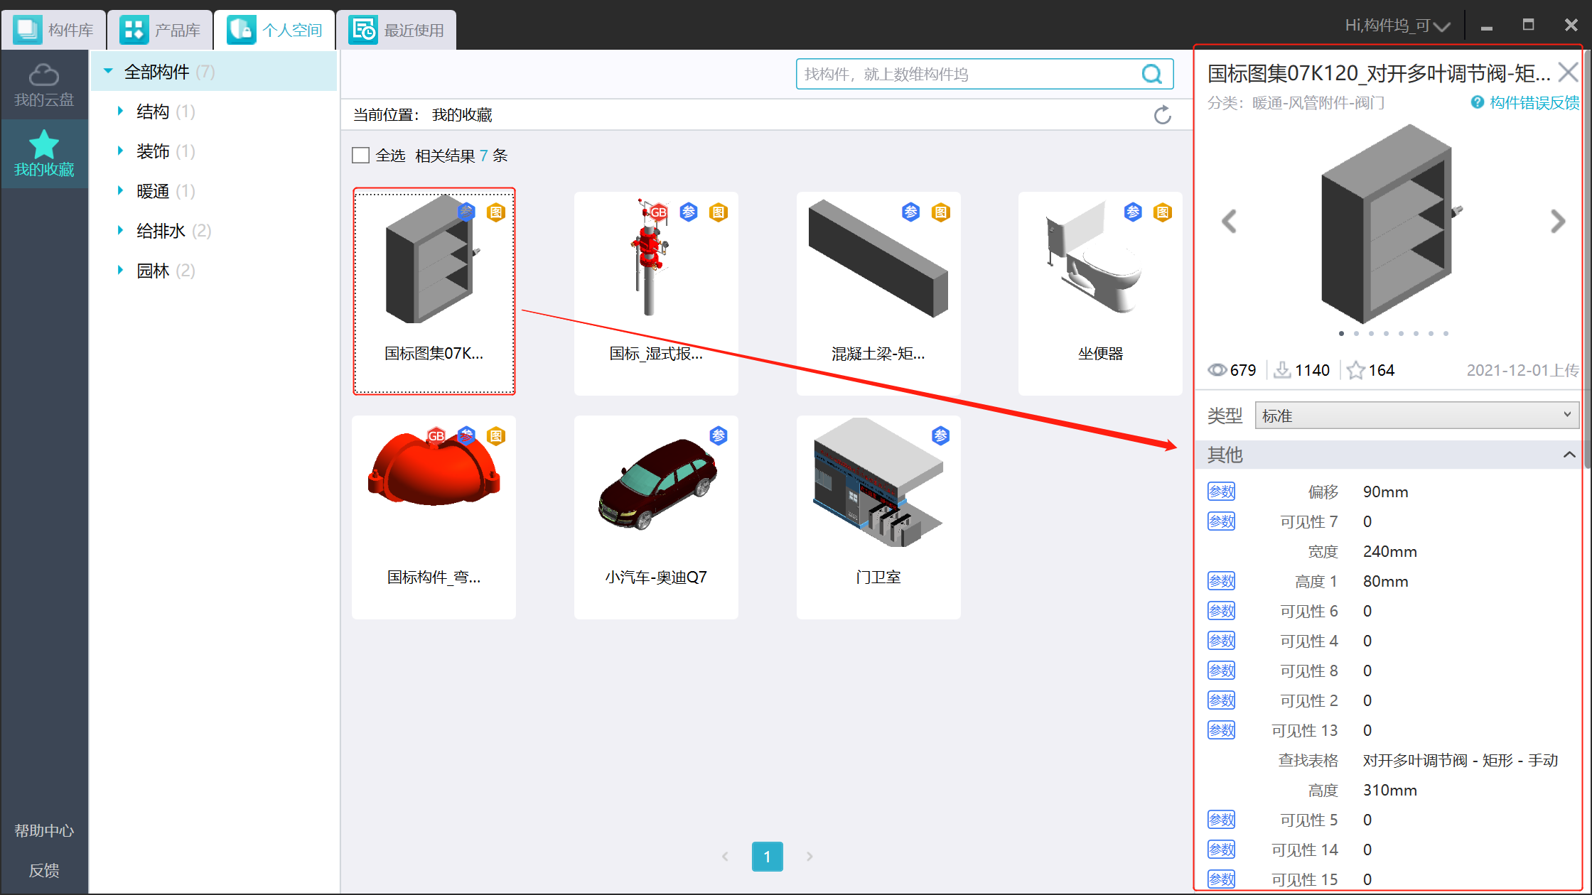Screen dimensions: 1592x895
Task: Click the 宽度 value 240mm
Action: [x=1389, y=551]
